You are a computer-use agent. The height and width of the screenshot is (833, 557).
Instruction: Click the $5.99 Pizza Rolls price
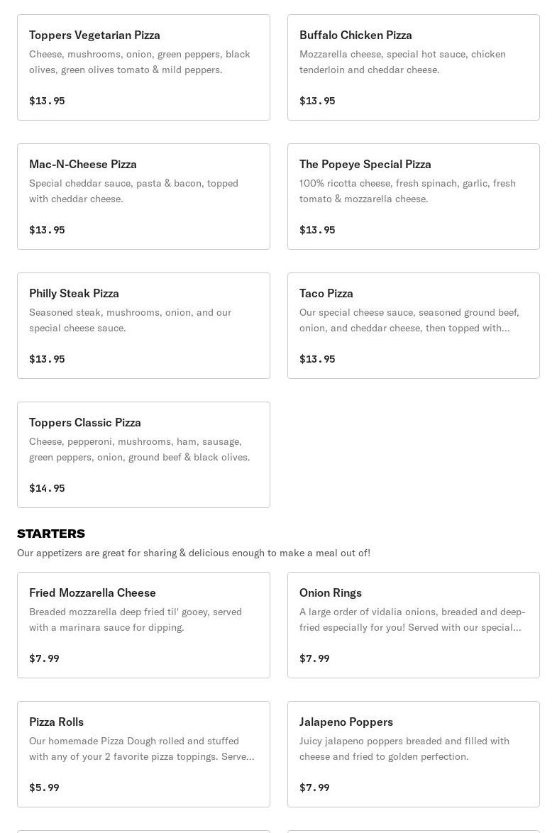click(x=44, y=788)
